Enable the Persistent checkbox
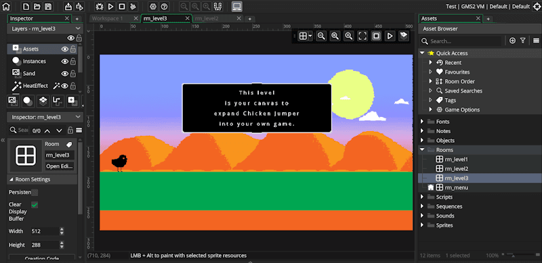 (35, 192)
